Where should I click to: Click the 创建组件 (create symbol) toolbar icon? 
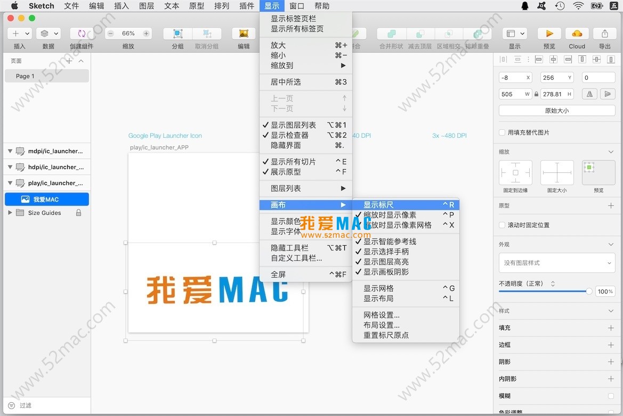(82, 34)
